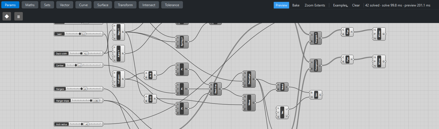Open the Tolerance tab
This screenshot has width=439, height=129.
[x=172, y=5]
